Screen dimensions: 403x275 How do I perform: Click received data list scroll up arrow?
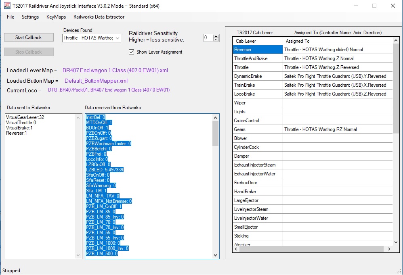pyautogui.click(x=215, y=118)
